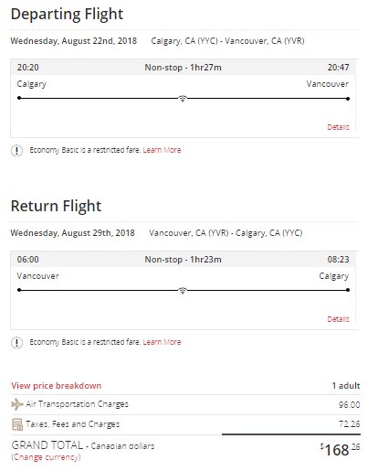The height and width of the screenshot is (471, 378).
Task: Select the Vancouver departure dot on return timeline
Action: point(19,290)
